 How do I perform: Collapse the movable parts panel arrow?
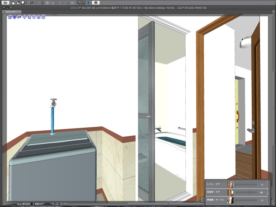(203, 200)
